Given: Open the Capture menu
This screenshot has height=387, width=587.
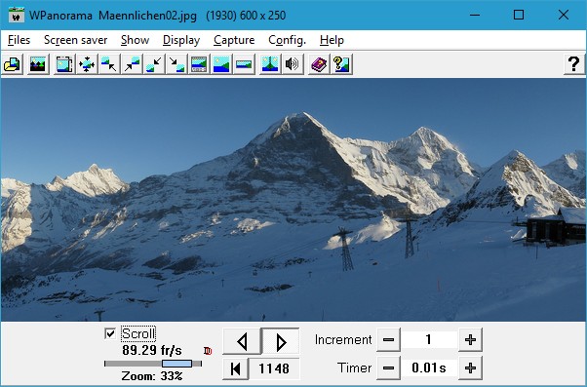Looking at the screenshot, I should click(234, 40).
